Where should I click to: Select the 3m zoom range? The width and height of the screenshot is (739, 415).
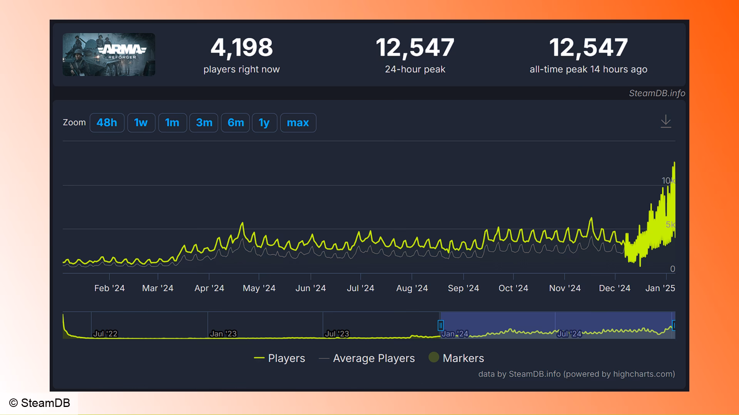point(204,123)
